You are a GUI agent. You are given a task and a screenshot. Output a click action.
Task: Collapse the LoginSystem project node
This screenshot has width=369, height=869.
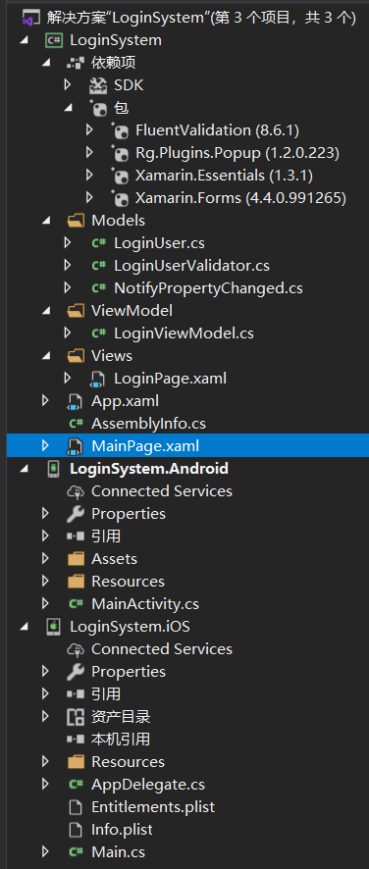24,40
